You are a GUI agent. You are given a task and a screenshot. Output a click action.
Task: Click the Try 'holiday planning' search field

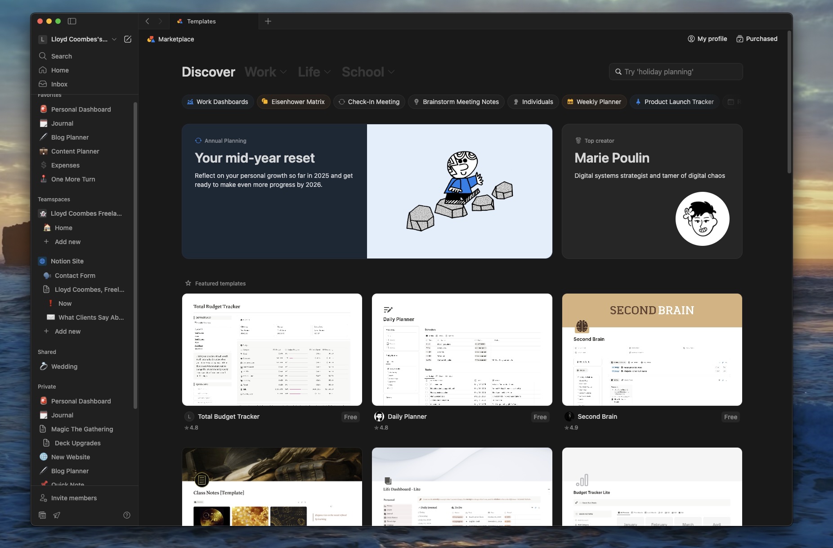pos(675,72)
